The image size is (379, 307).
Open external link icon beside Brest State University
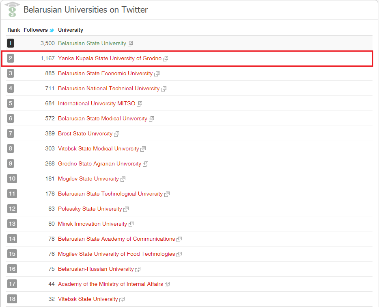tap(117, 134)
